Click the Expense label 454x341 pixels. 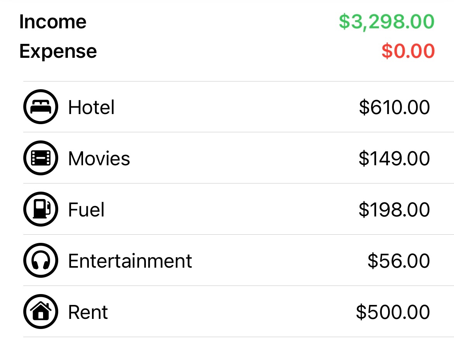pyautogui.click(x=58, y=51)
